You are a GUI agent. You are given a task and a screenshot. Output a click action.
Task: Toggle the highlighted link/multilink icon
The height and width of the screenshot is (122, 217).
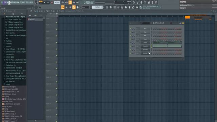[x=74, y=7]
